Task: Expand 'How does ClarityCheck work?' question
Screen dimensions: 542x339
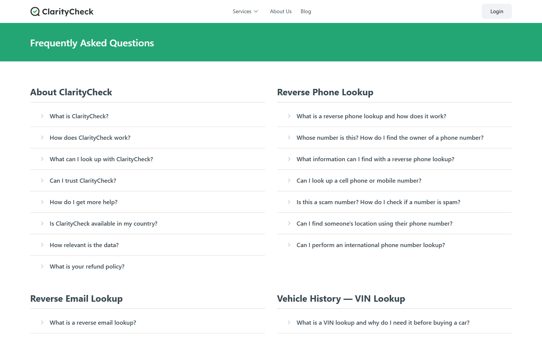Action: [x=148, y=137]
